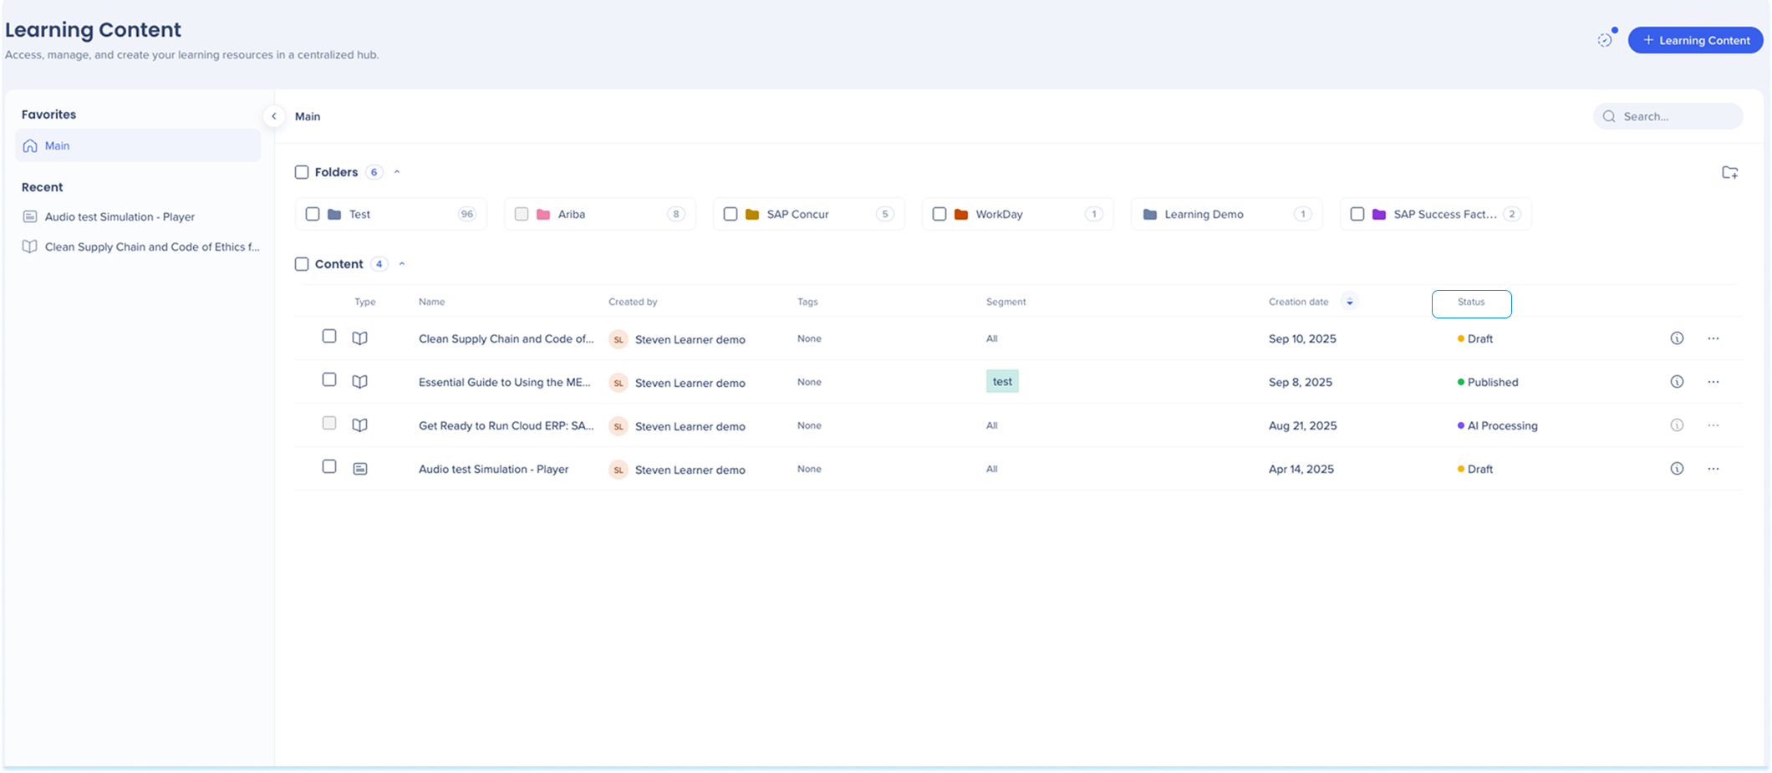Click the + Learning Content button
Image resolution: width=1772 pixels, height=773 pixels.
[1695, 40]
